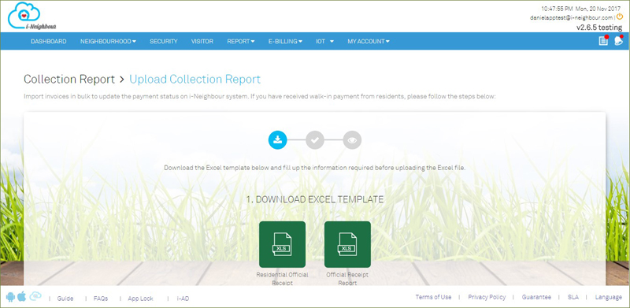
Task: Click the date and time display
Action: pos(581,9)
